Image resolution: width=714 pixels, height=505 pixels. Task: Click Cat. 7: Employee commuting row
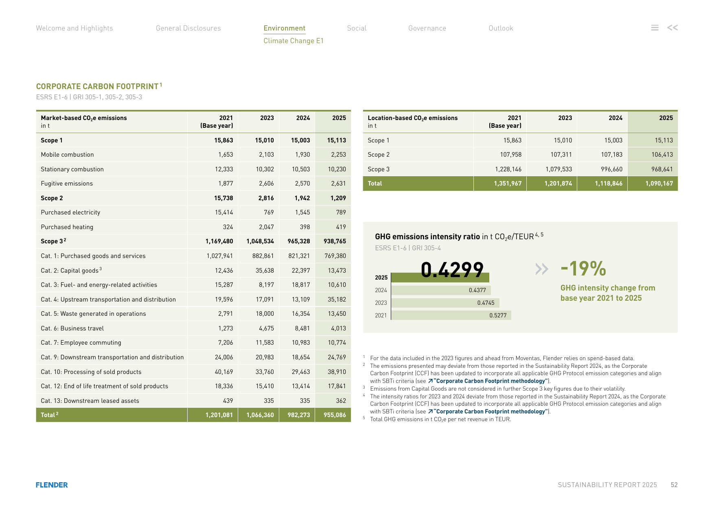click(193, 343)
